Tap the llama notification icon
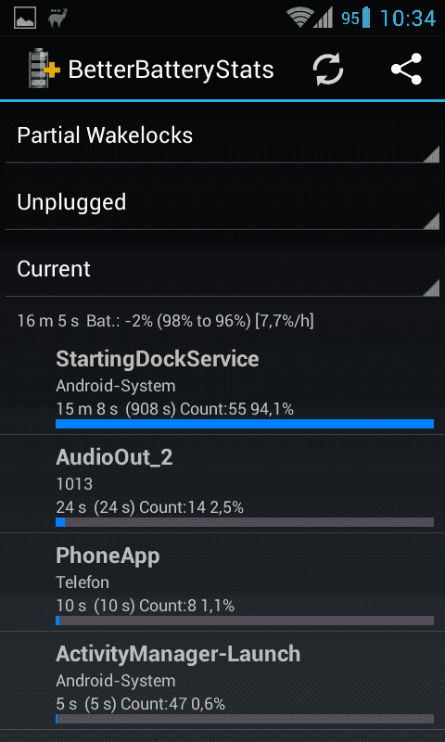The width and height of the screenshot is (445, 742). pos(57,18)
